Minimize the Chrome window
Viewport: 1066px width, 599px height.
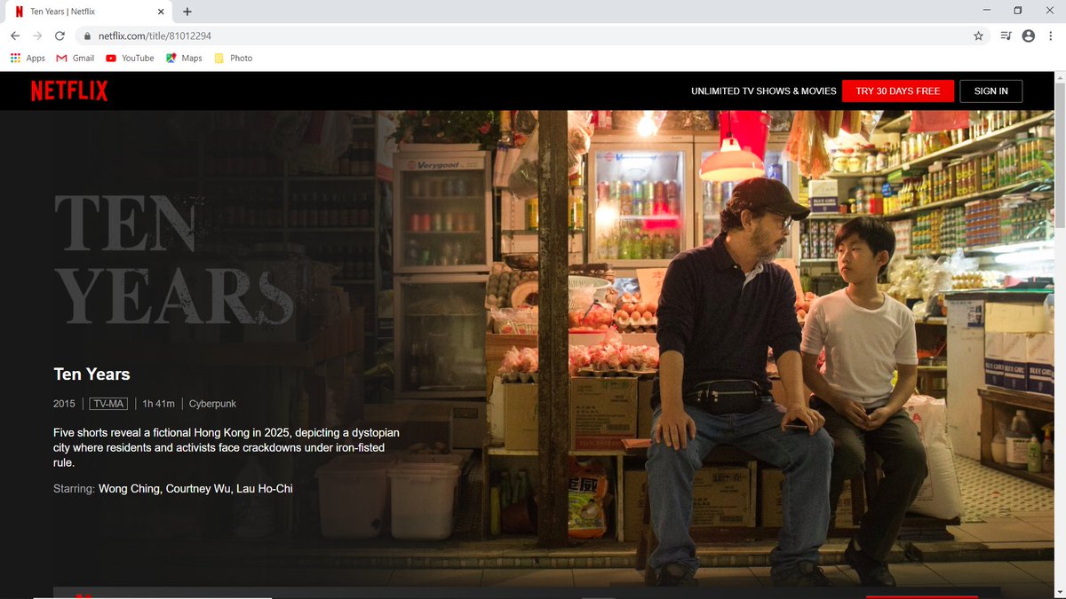pos(987,11)
